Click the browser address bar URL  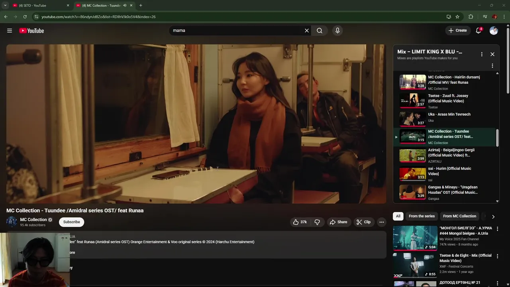[98, 17]
